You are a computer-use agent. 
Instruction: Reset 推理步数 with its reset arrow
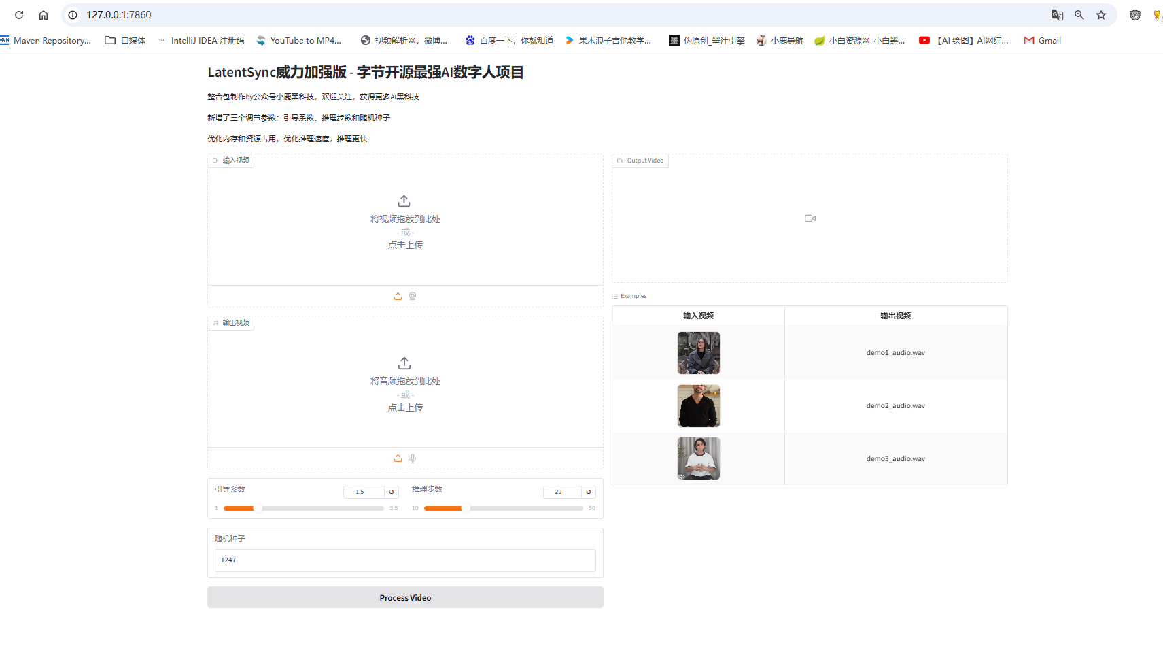tap(589, 492)
